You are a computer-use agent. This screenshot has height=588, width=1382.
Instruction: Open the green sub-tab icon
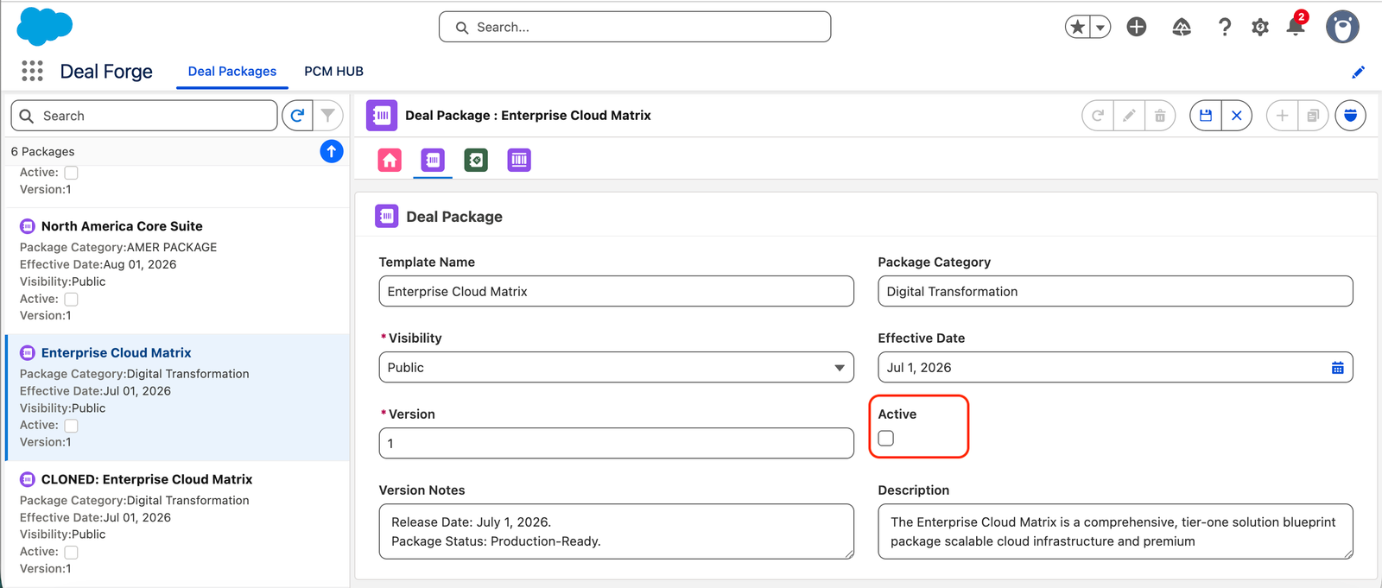click(476, 160)
